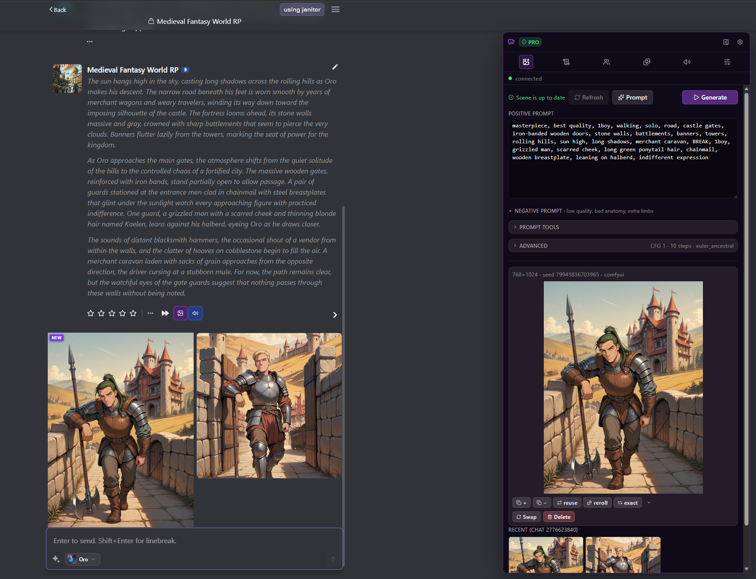Edit the message with pencil icon
Viewport: 756px width, 579px height.
(x=335, y=67)
